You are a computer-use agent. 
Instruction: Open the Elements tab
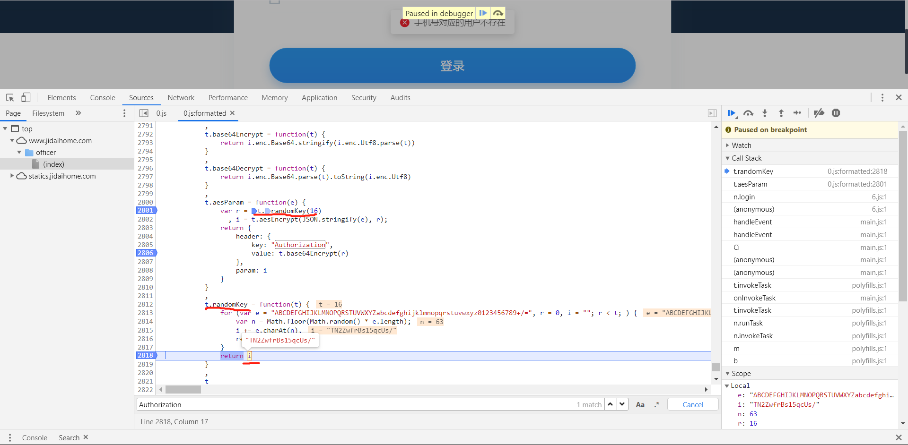pyautogui.click(x=61, y=97)
